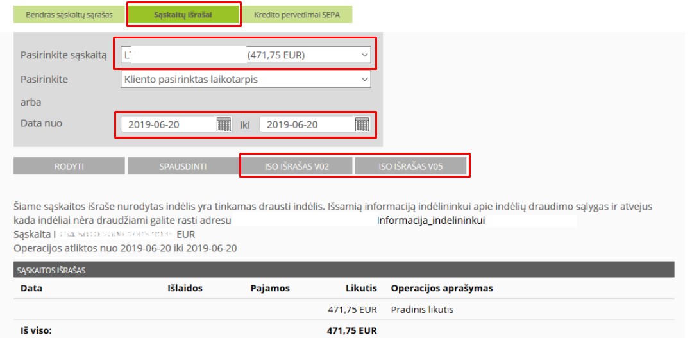Open the Informacija_indelininkui link
The height and width of the screenshot is (338, 692).
[432, 220]
